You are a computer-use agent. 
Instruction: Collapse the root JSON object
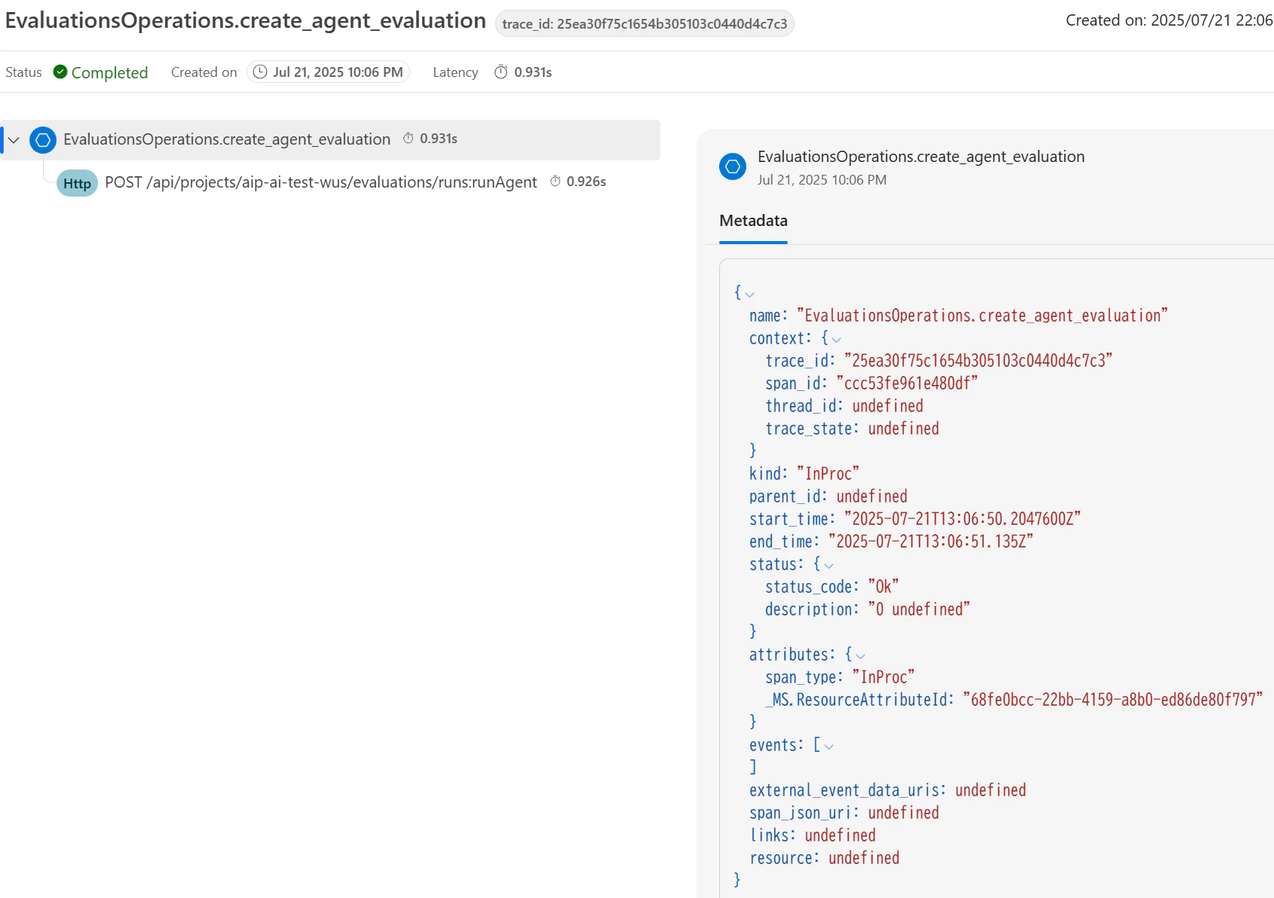[x=749, y=294]
